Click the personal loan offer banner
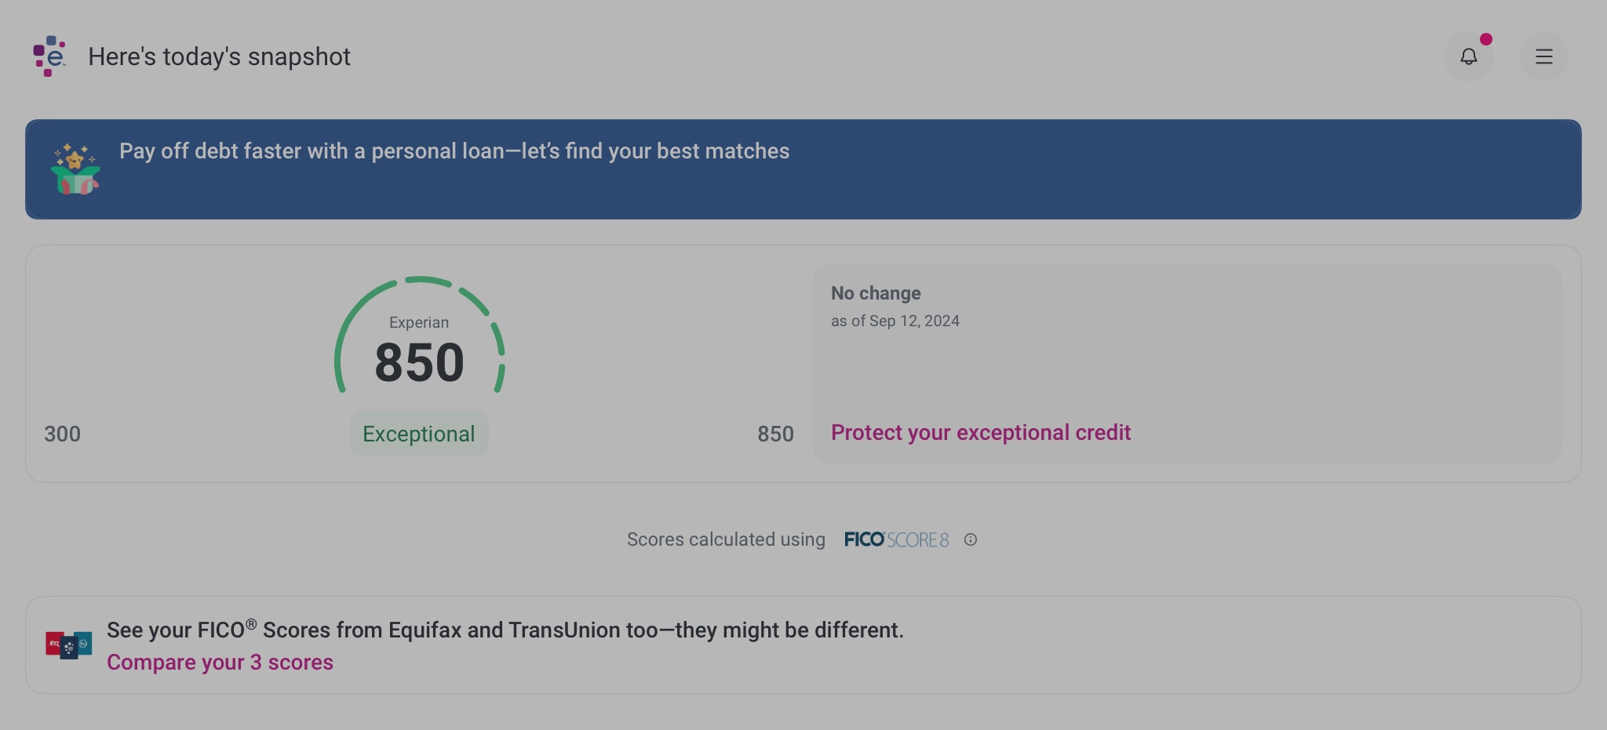Image resolution: width=1607 pixels, height=730 pixels. pos(803,169)
